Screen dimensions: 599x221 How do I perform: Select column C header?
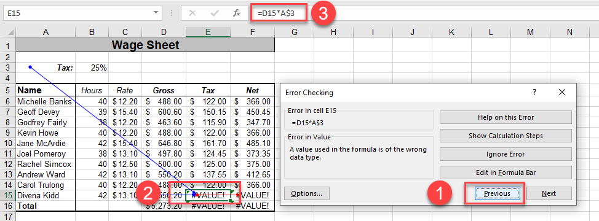point(125,33)
